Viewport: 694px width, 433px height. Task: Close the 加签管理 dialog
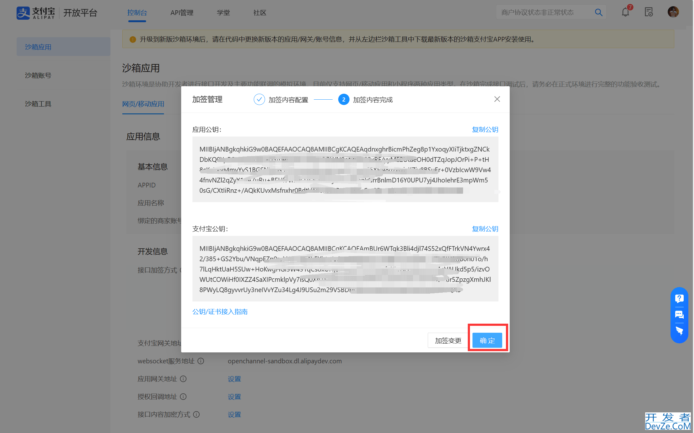tap(497, 99)
